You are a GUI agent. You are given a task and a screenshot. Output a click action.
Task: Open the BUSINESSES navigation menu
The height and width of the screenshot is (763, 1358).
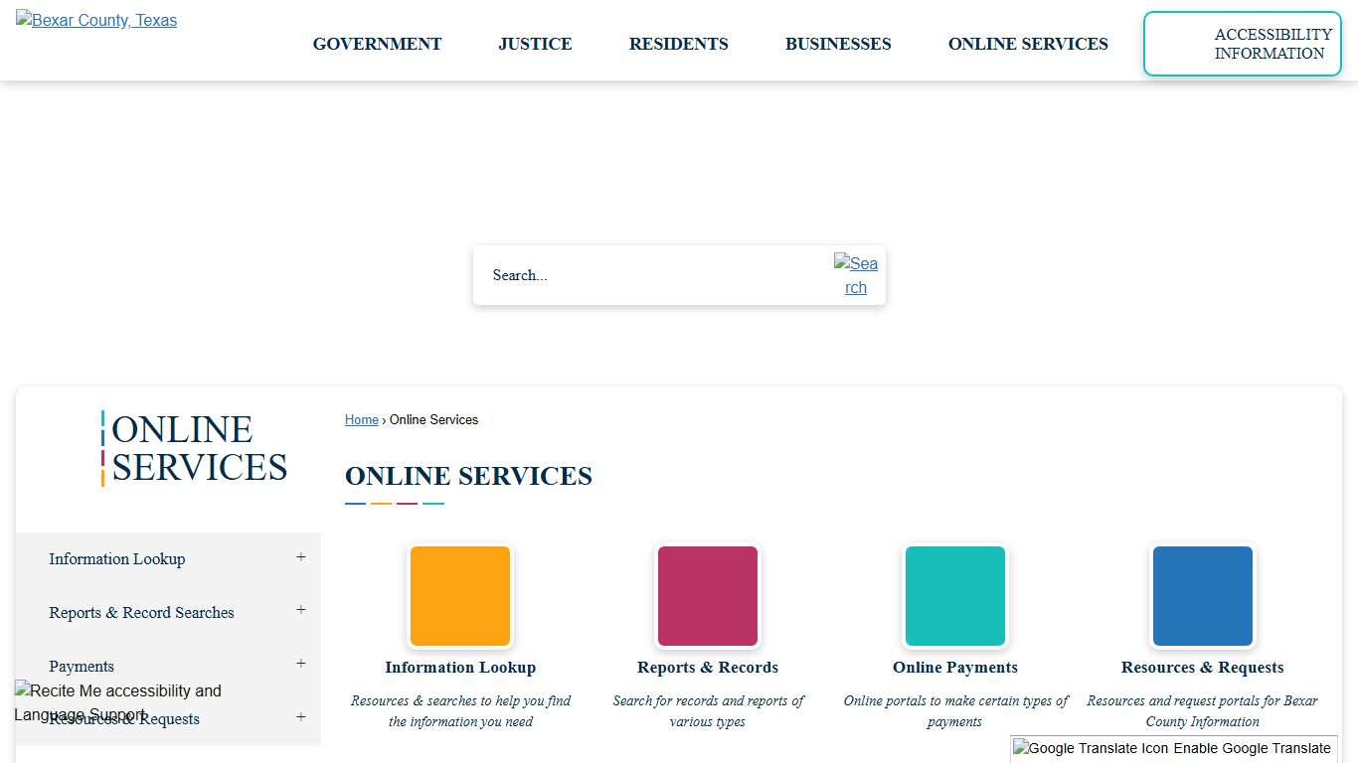(838, 44)
